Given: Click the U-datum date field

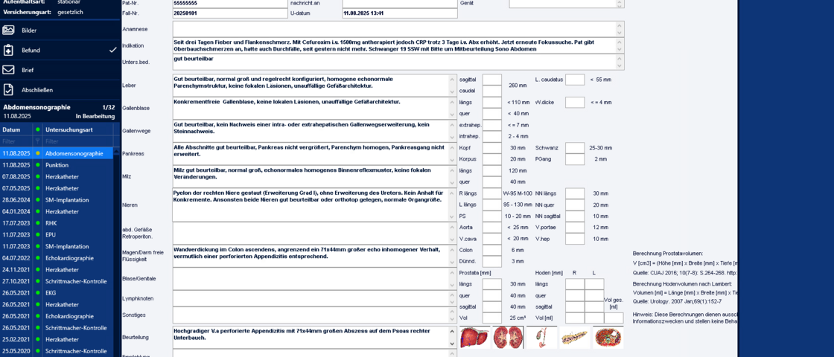Looking at the screenshot, I should (399, 13).
